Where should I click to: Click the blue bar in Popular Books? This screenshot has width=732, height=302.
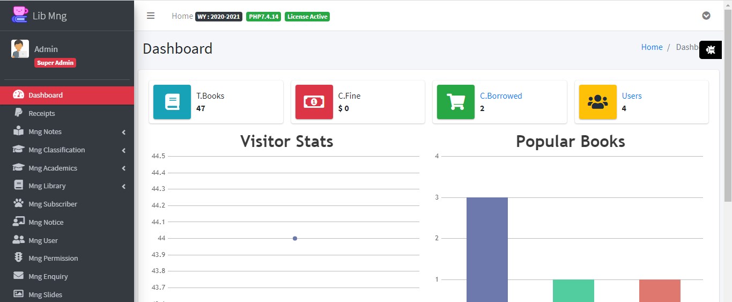487,249
